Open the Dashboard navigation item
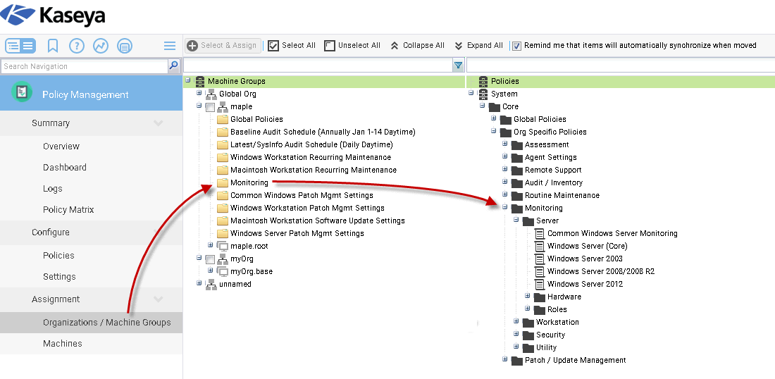 point(65,168)
